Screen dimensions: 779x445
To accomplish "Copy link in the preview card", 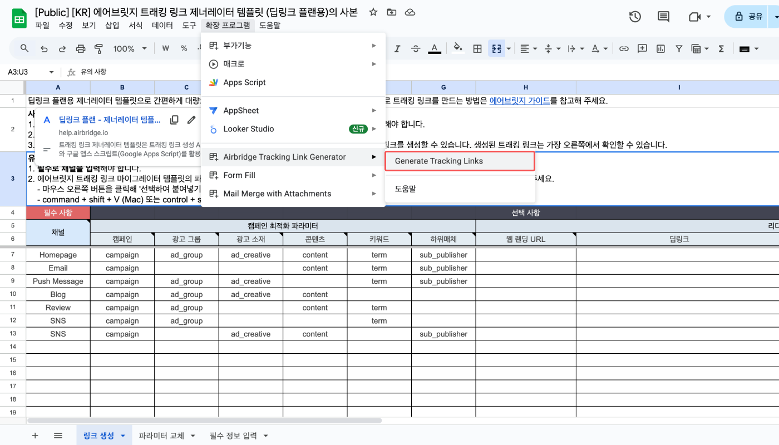I will point(174,120).
